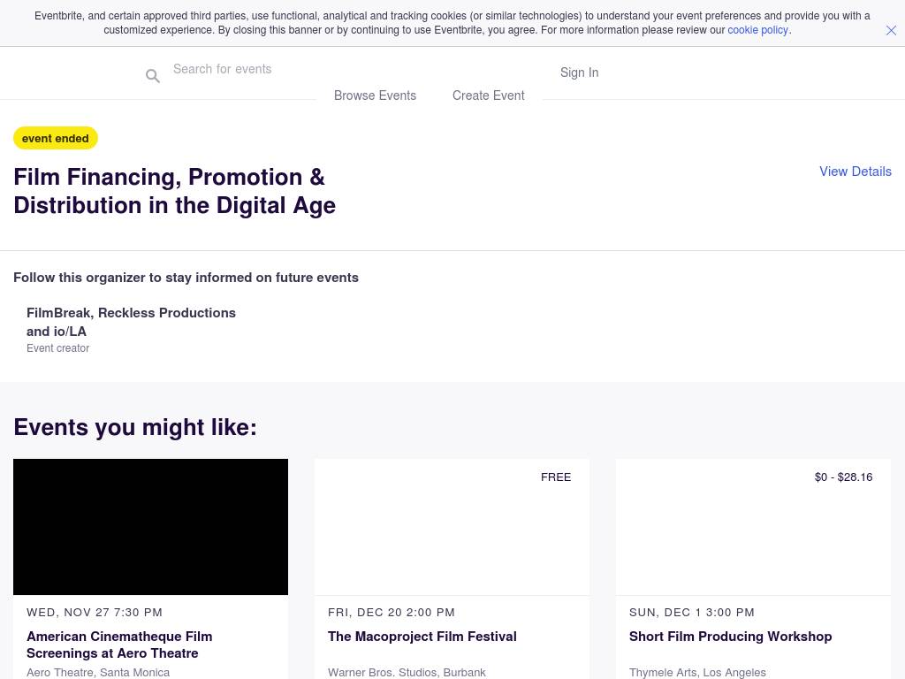Viewport: 905px width, 679px height.
Task: Open Short Film Producing Workshop card image area
Action: [x=753, y=527]
